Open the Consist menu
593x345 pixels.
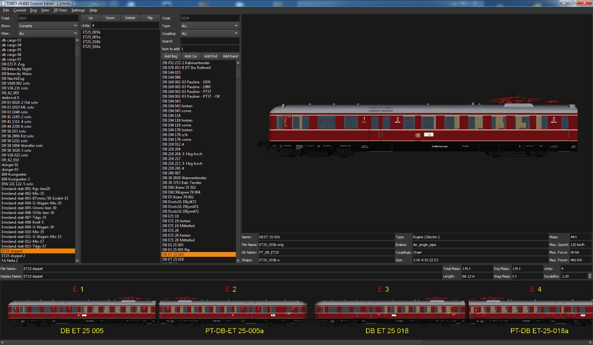19,10
